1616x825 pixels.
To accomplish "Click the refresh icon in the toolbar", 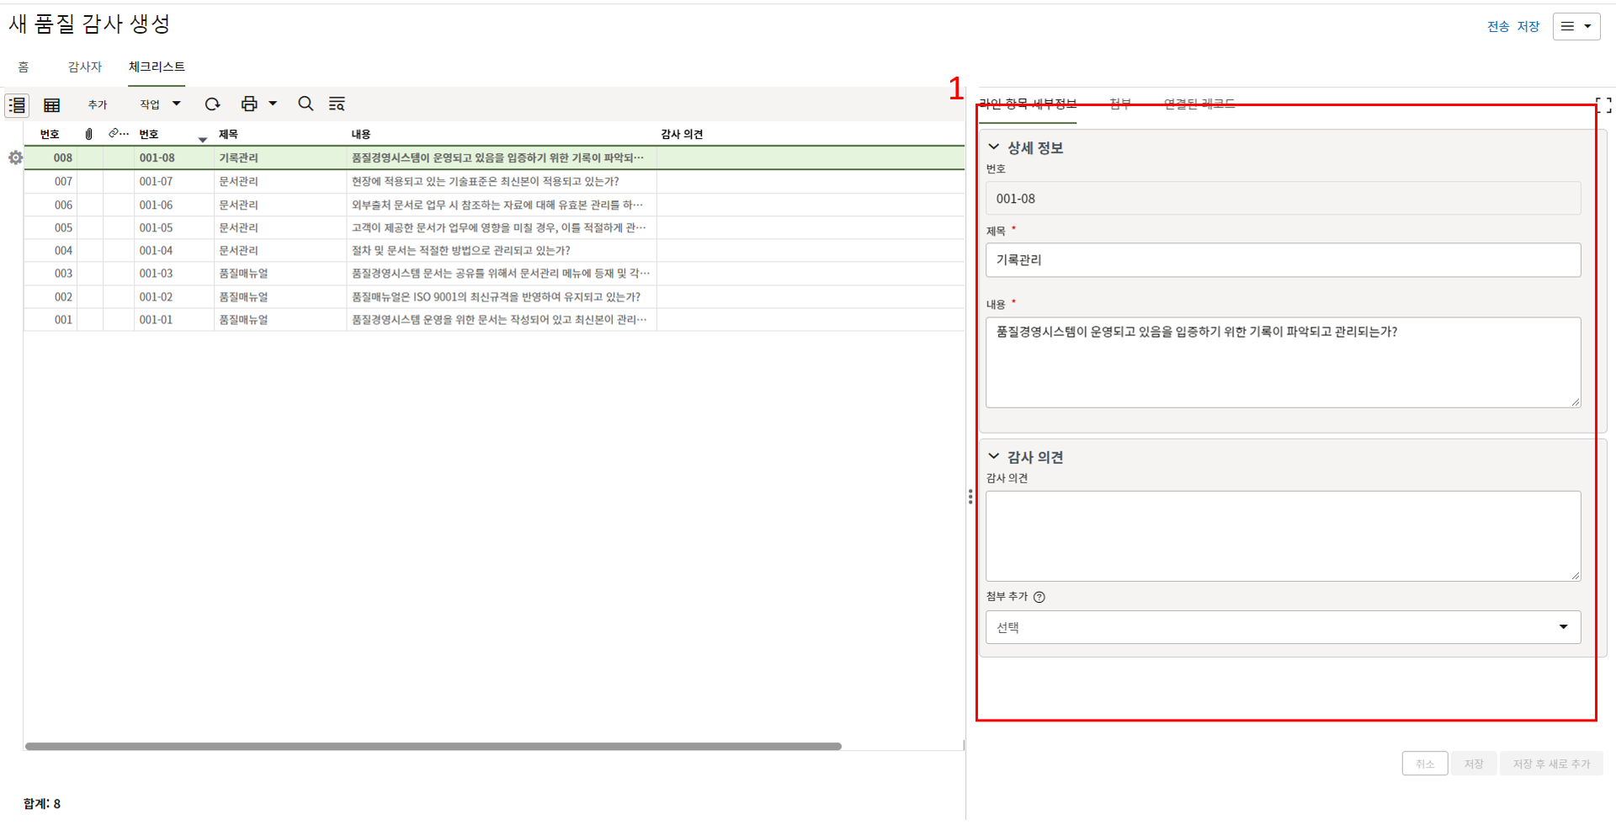I will point(212,104).
